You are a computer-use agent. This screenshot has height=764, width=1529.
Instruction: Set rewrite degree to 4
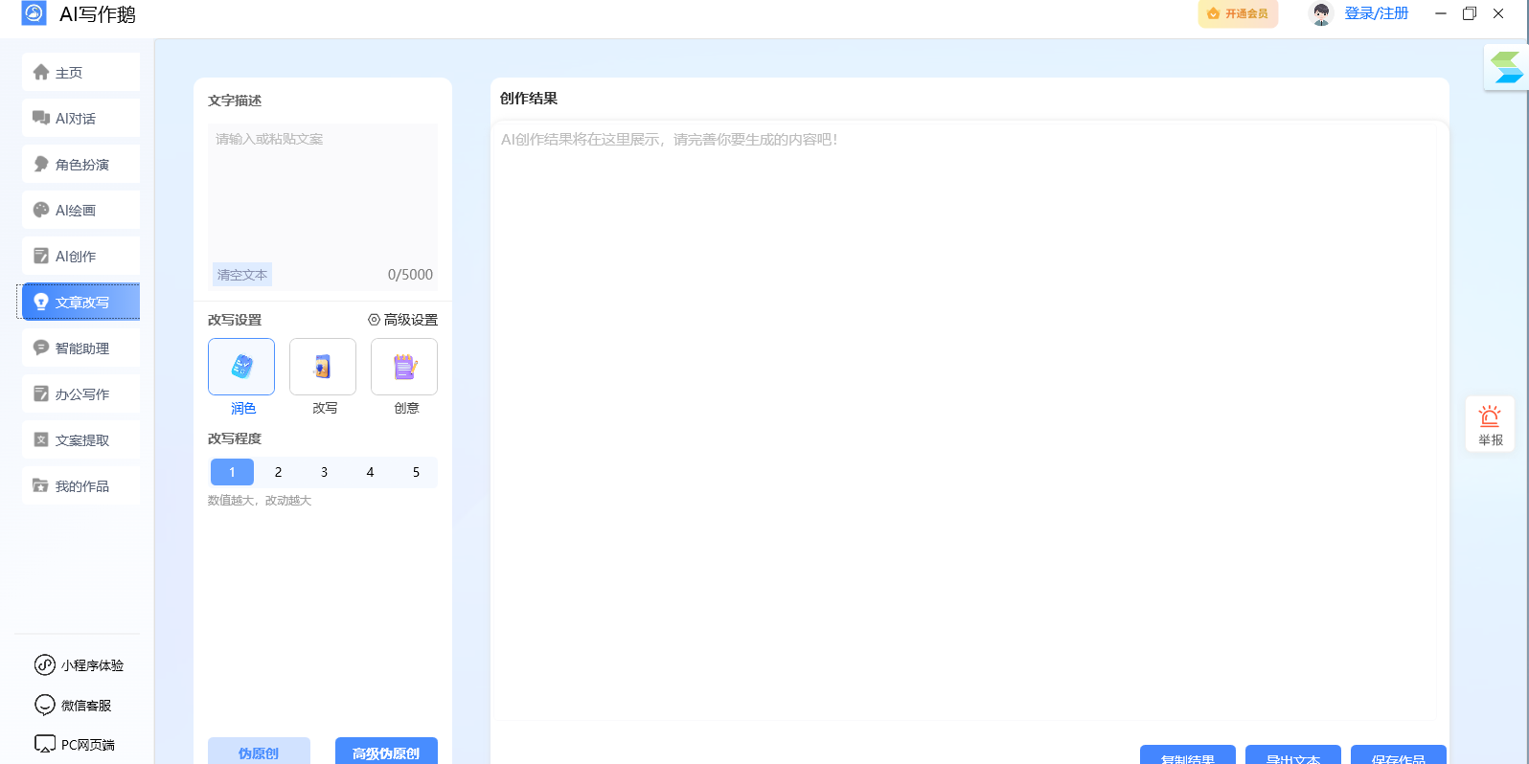tap(370, 472)
